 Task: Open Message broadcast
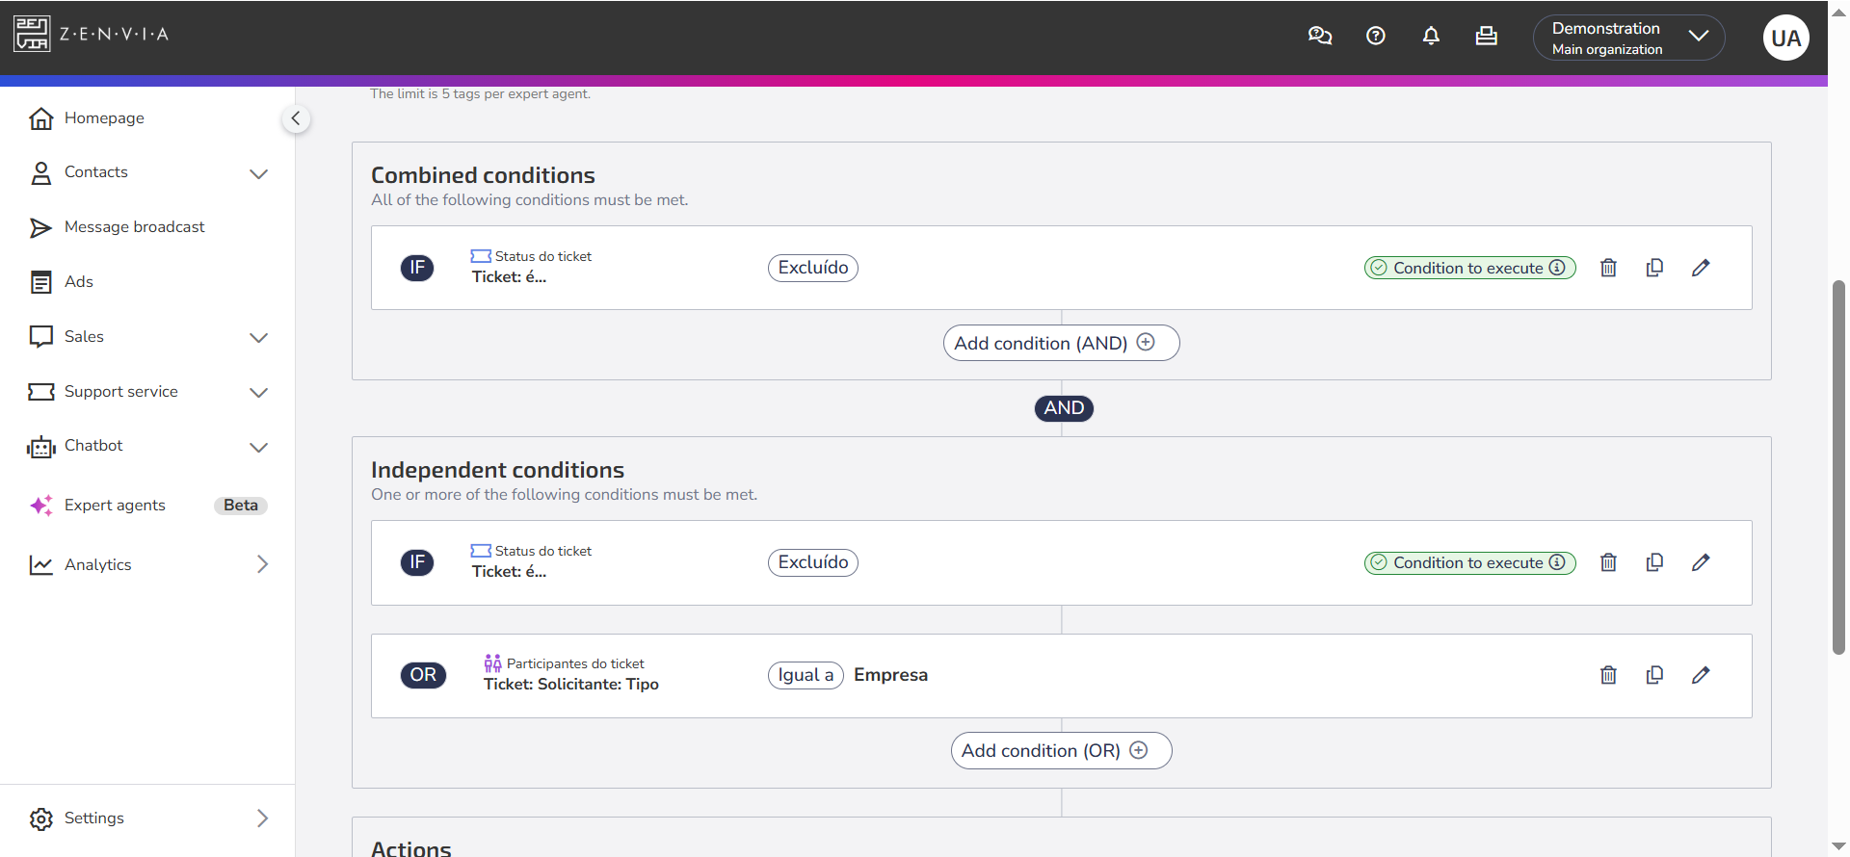135,226
